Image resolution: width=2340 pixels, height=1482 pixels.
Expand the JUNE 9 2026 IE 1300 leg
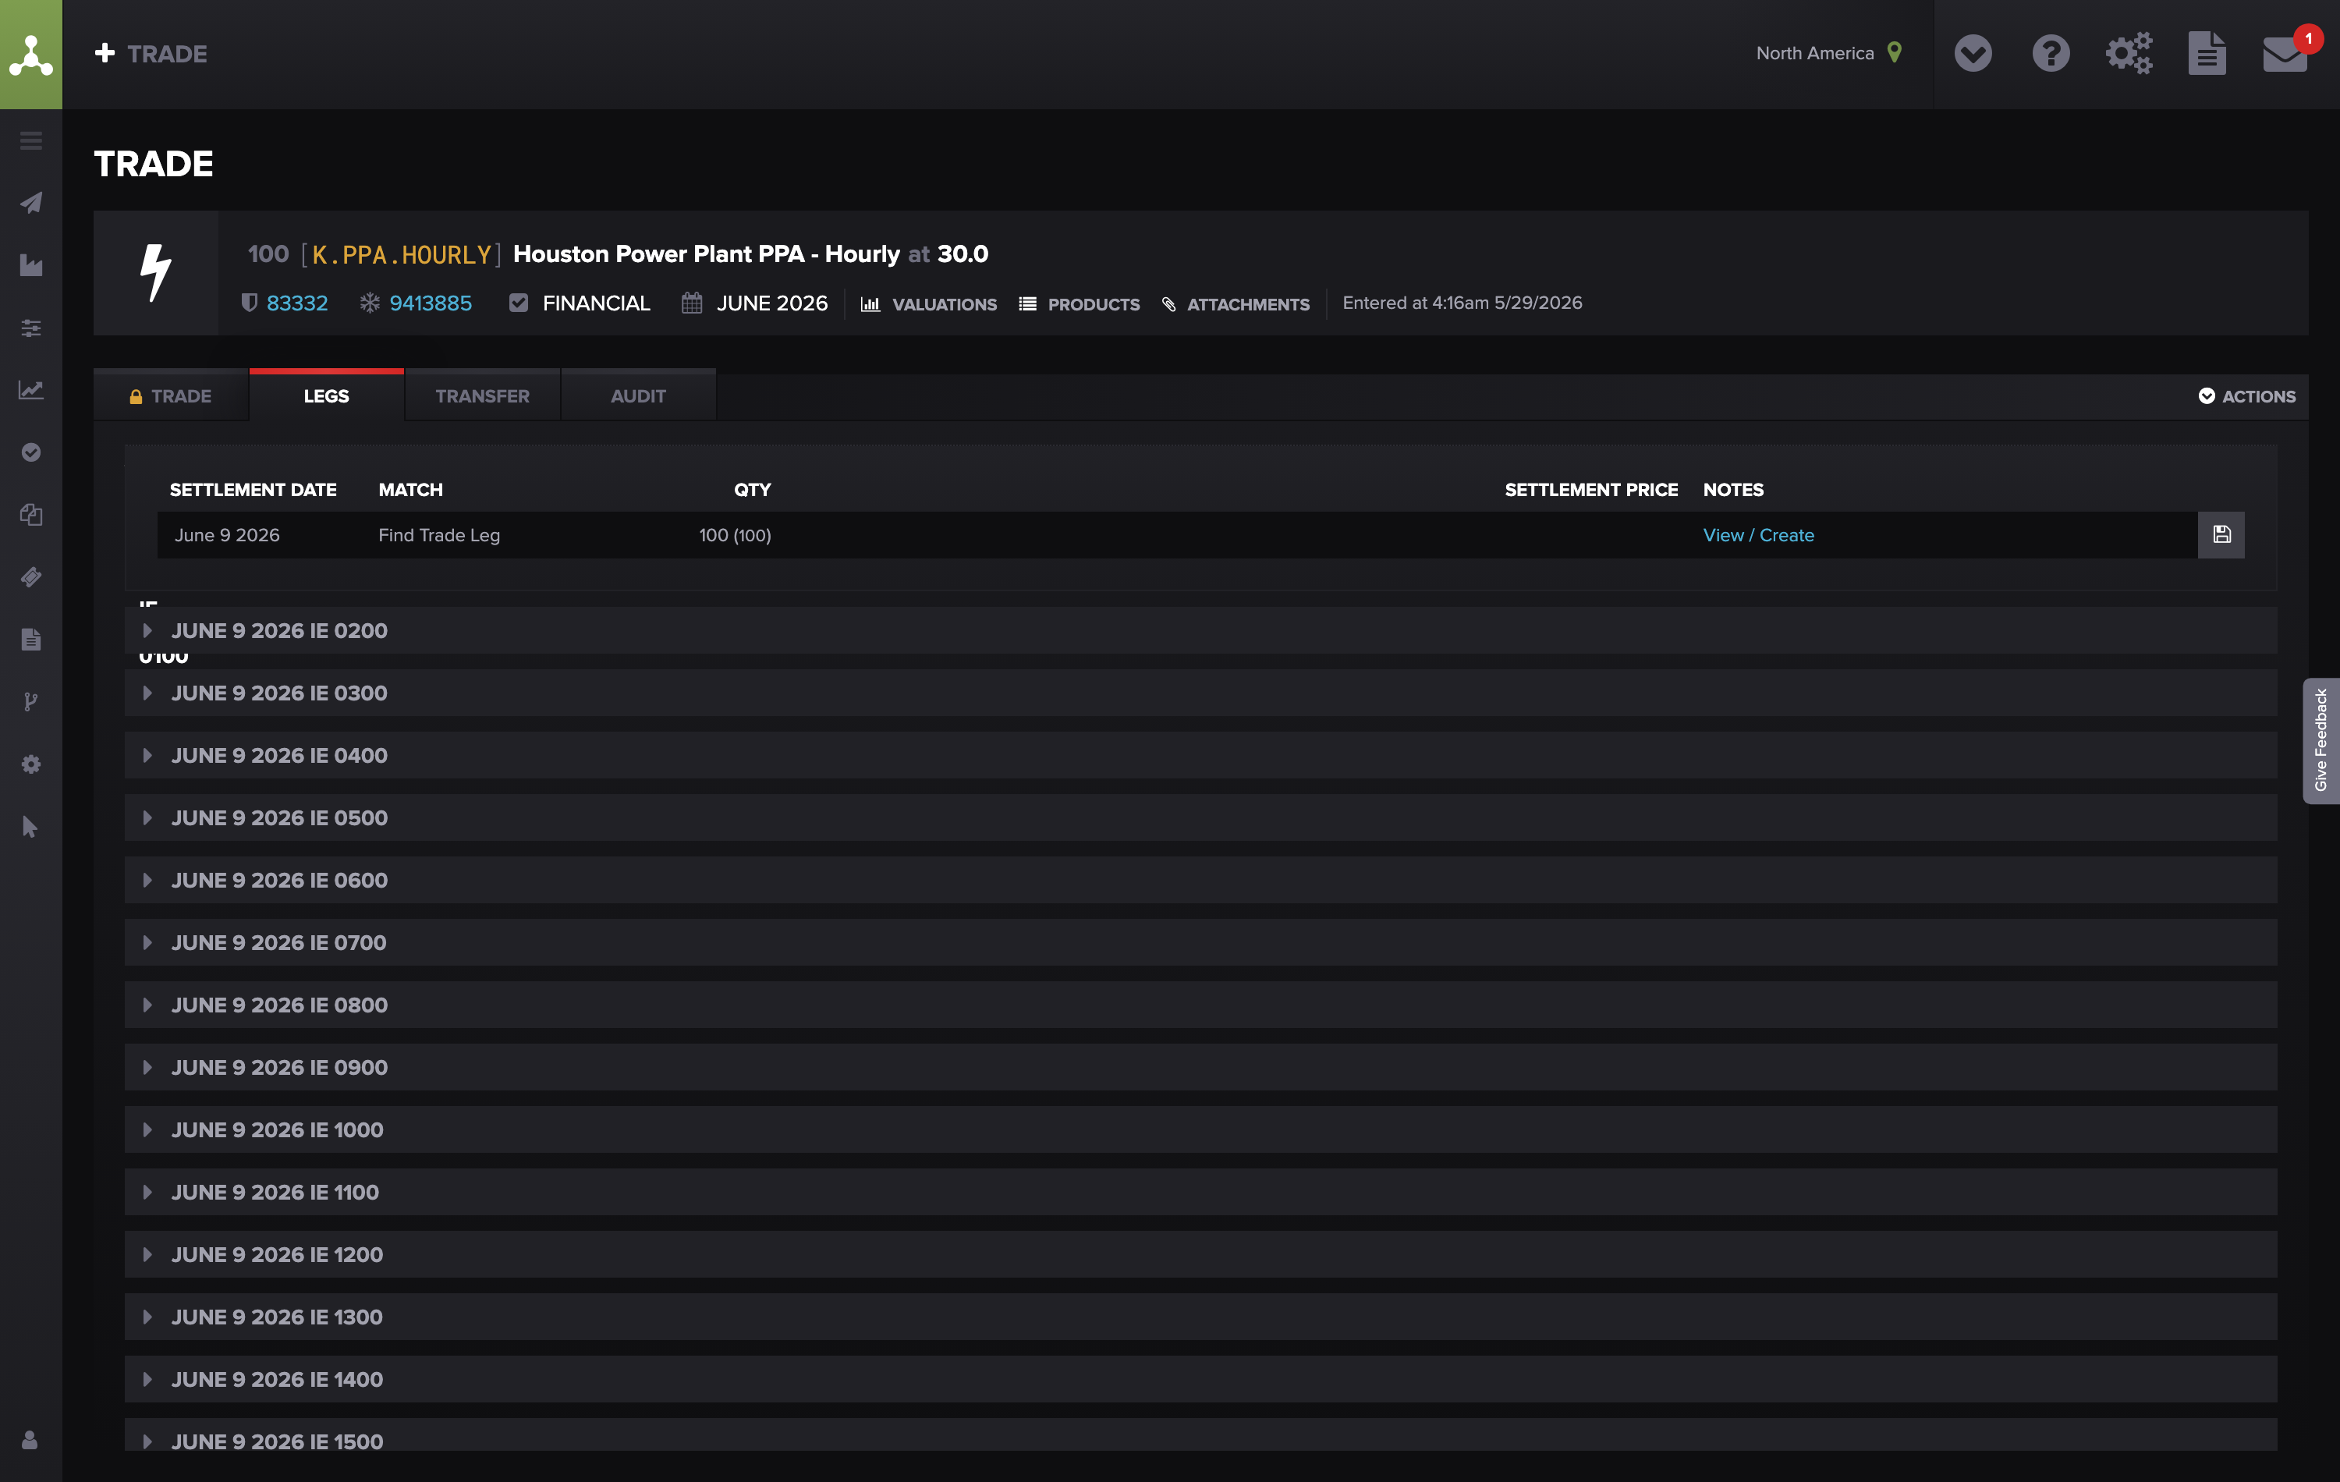pos(1200,1317)
